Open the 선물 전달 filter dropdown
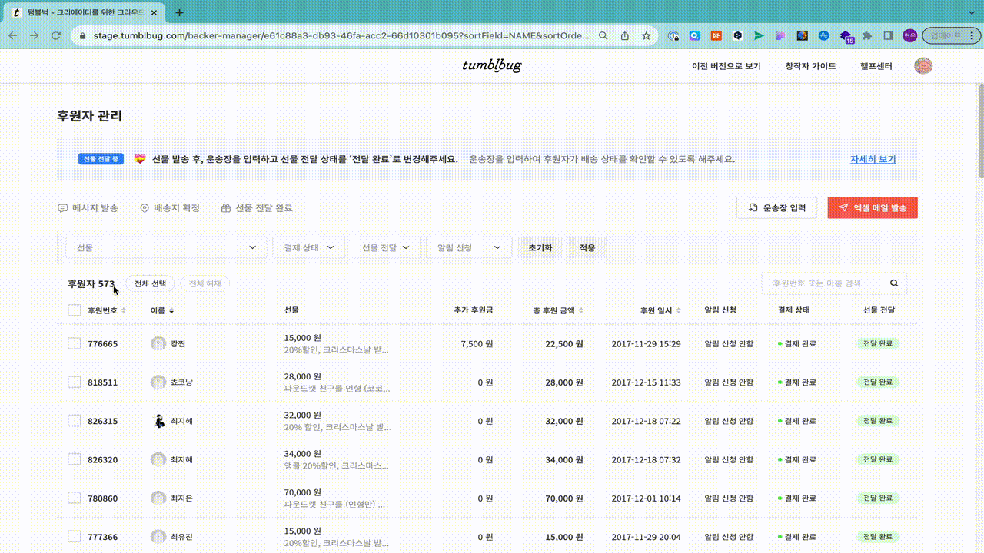Image resolution: width=984 pixels, height=553 pixels. click(386, 247)
